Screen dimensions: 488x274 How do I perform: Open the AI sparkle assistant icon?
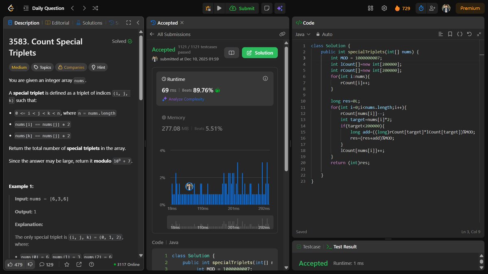click(x=279, y=8)
